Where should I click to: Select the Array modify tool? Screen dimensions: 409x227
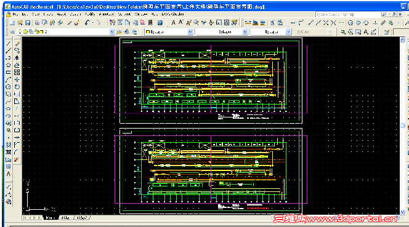pyautogui.click(x=17, y=73)
